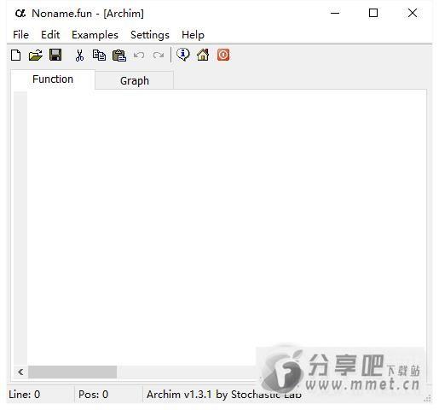Open the info speech-bubble icon

(183, 55)
